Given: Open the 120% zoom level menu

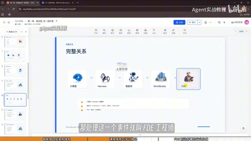Looking at the screenshot, I should click(x=241, y=31).
